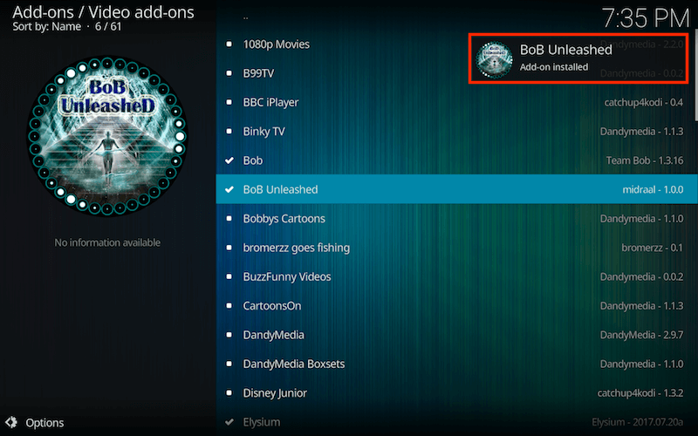The image size is (698, 436).
Task: Click the checkmark icon beside Elysium
Action: [229, 422]
